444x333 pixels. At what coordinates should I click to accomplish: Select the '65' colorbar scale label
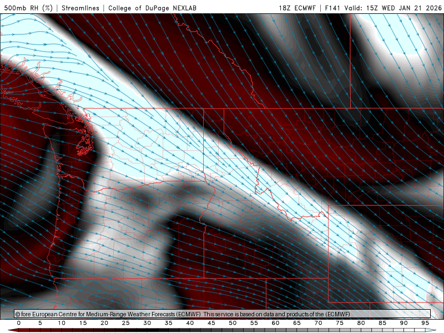point(297,323)
